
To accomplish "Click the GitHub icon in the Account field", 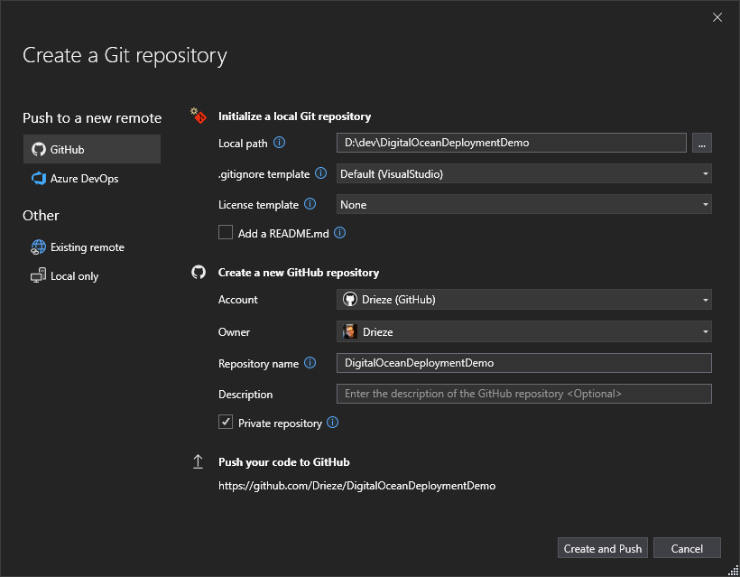I will pyautogui.click(x=350, y=300).
